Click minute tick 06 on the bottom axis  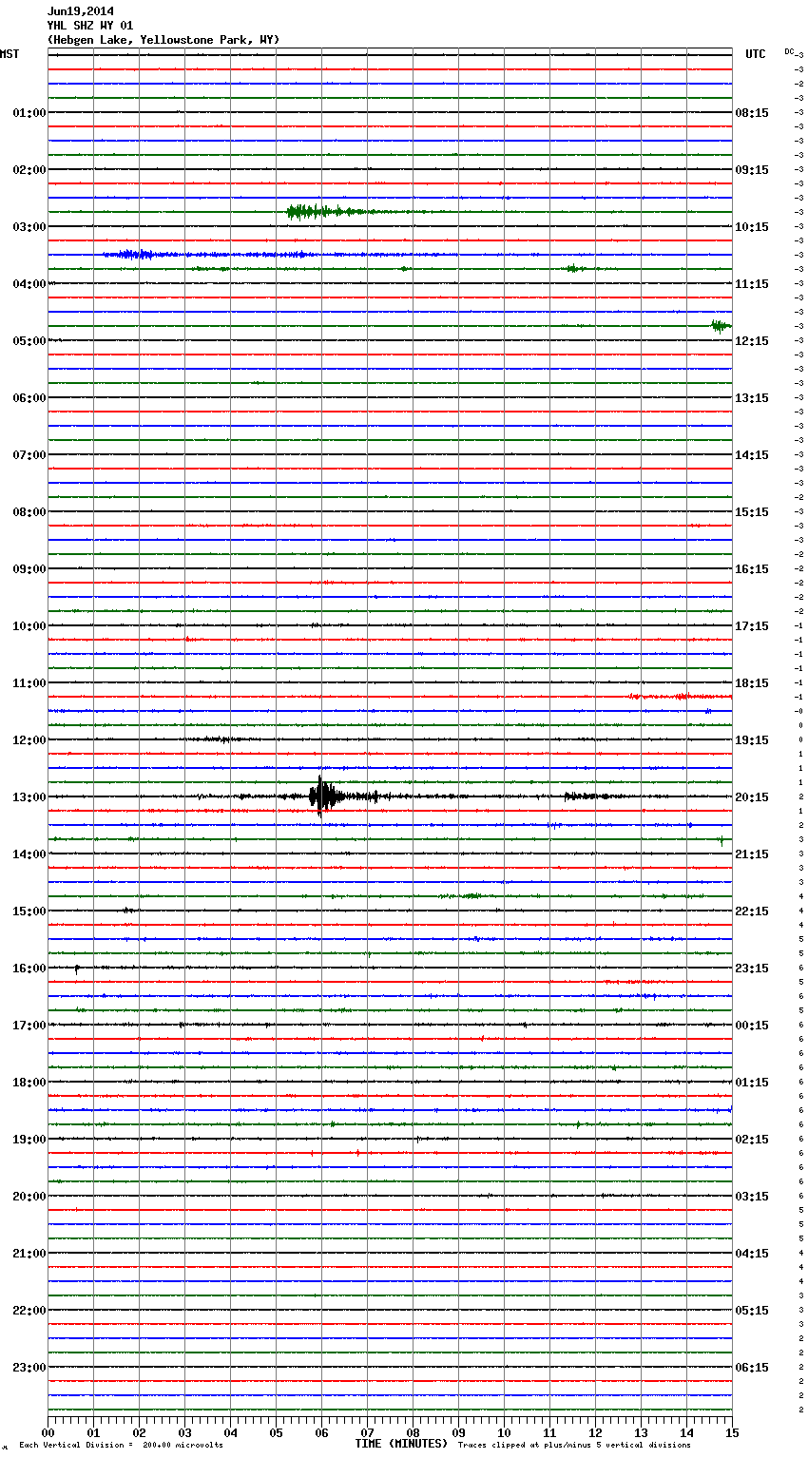tap(321, 1432)
